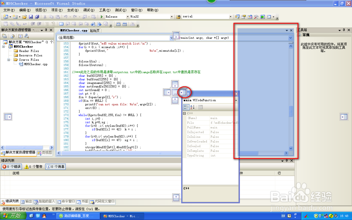The height and width of the screenshot is (220, 352).
Task: Click the New Project toolbar icon
Action: click(6, 17)
